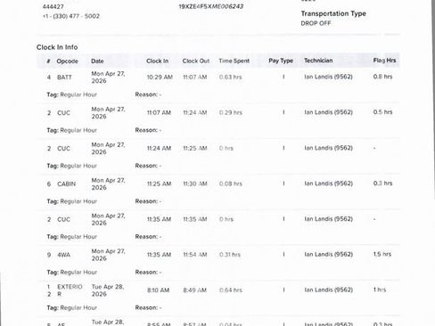Image resolution: width=435 pixels, height=326 pixels.
Task: Click the Clock In column header
Action: tap(158, 61)
